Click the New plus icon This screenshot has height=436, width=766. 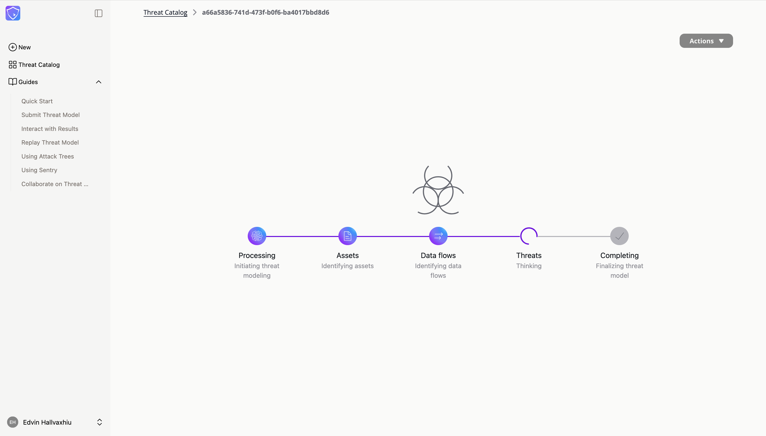point(13,47)
